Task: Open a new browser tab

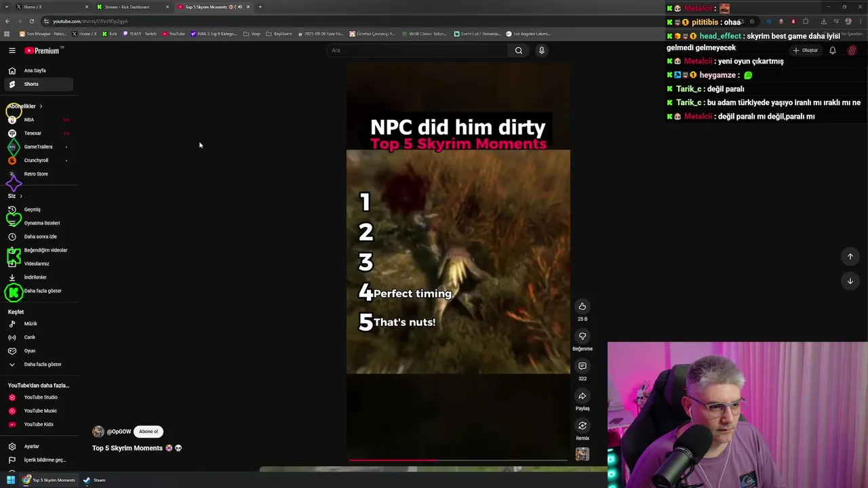Action: pyautogui.click(x=260, y=7)
